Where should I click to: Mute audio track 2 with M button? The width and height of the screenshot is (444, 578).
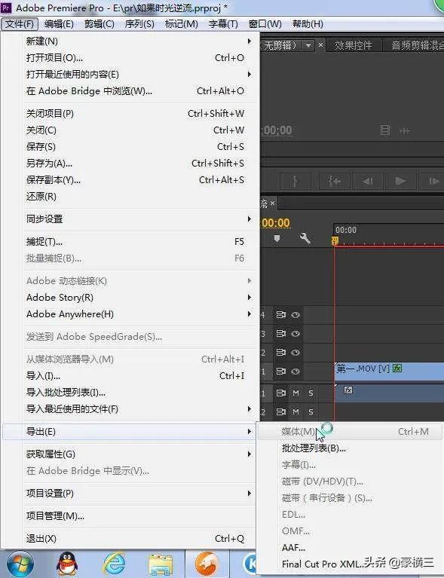tap(295, 411)
